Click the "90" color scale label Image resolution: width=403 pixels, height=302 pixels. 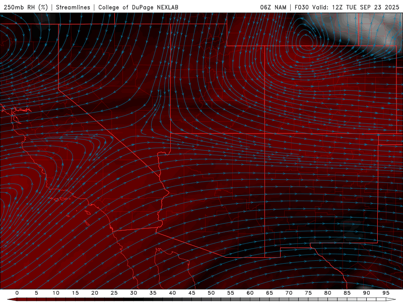coord(367,293)
